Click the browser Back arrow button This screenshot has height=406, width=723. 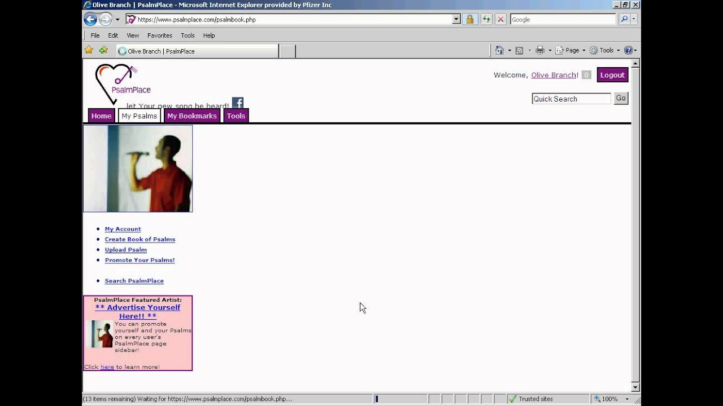pyautogui.click(x=90, y=19)
